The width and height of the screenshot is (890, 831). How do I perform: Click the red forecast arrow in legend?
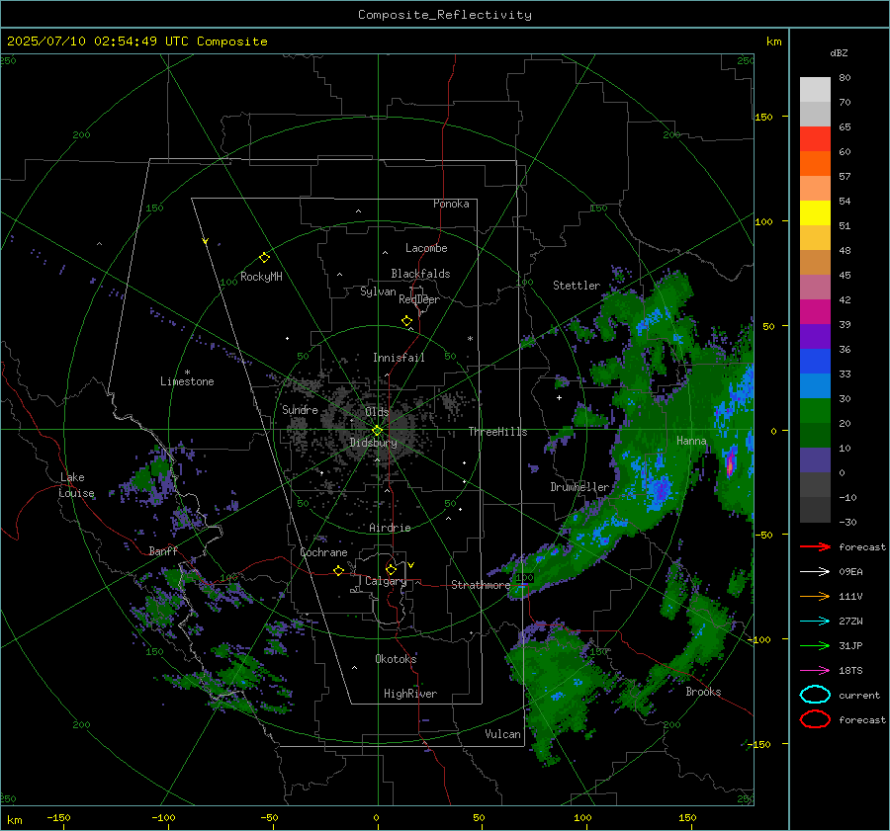click(815, 546)
